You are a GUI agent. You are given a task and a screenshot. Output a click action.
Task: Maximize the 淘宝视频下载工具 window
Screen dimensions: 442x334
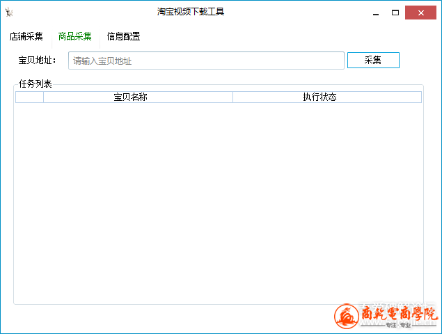pyautogui.click(x=395, y=13)
